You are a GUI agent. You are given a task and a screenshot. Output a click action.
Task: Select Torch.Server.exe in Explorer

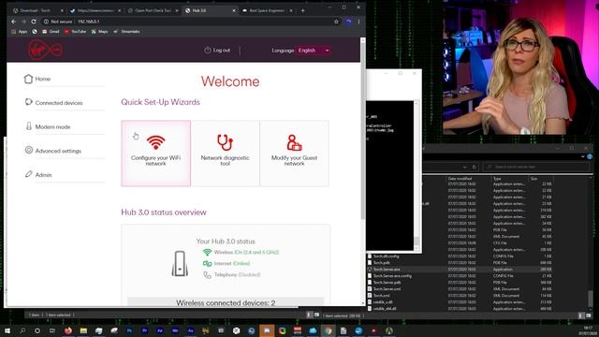pyautogui.click(x=387, y=270)
